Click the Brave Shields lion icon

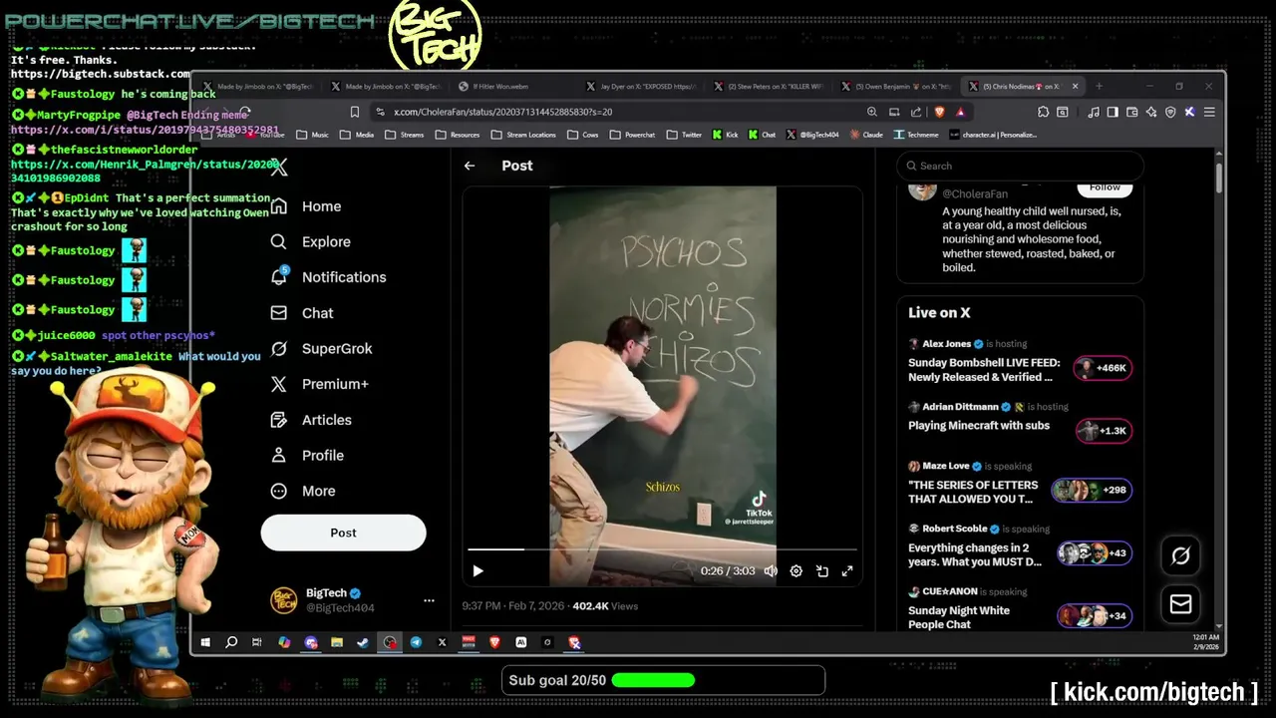(x=939, y=113)
